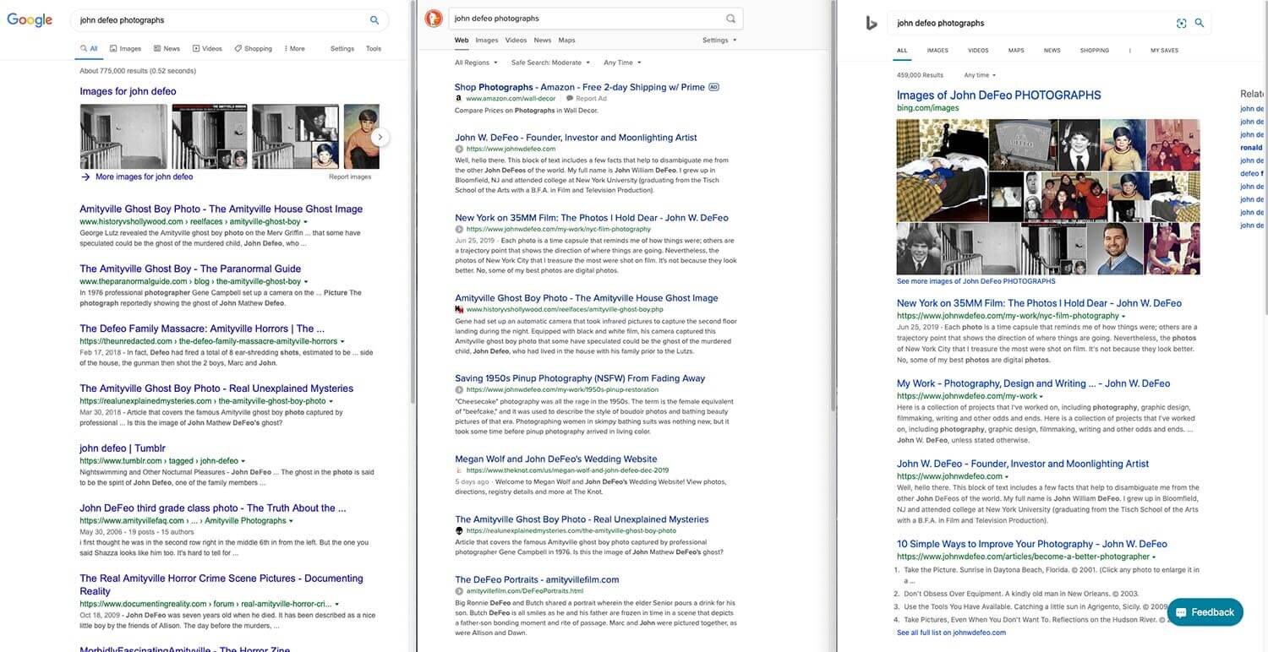Open Bing 'Images of John DeFeo PHOTOGRAPHS' heading
Image resolution: width=1268 pixels, height=652 pixels.
(x=999, y=95)
